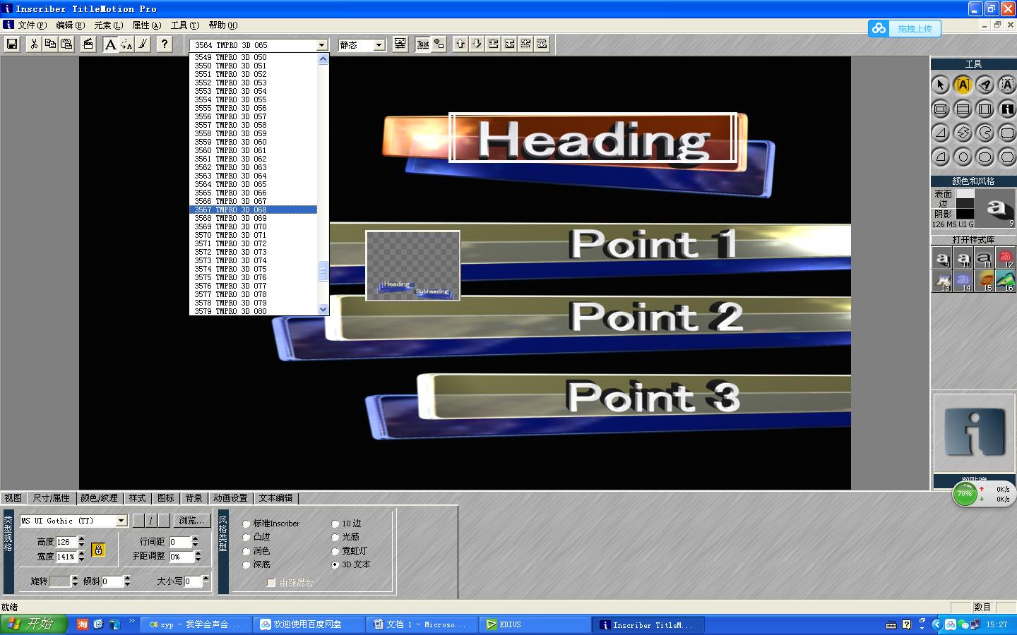
Task: Select list item 3568 TMPRO 3D 069
Action: (254, 218)
